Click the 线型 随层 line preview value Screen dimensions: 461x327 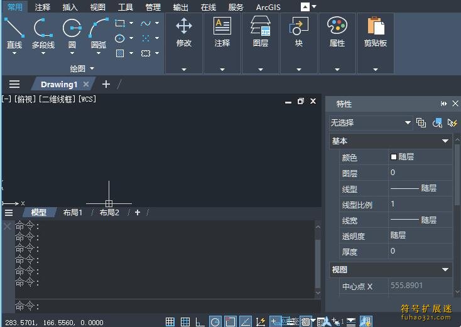pyautogui.click(x=420, y=188)
